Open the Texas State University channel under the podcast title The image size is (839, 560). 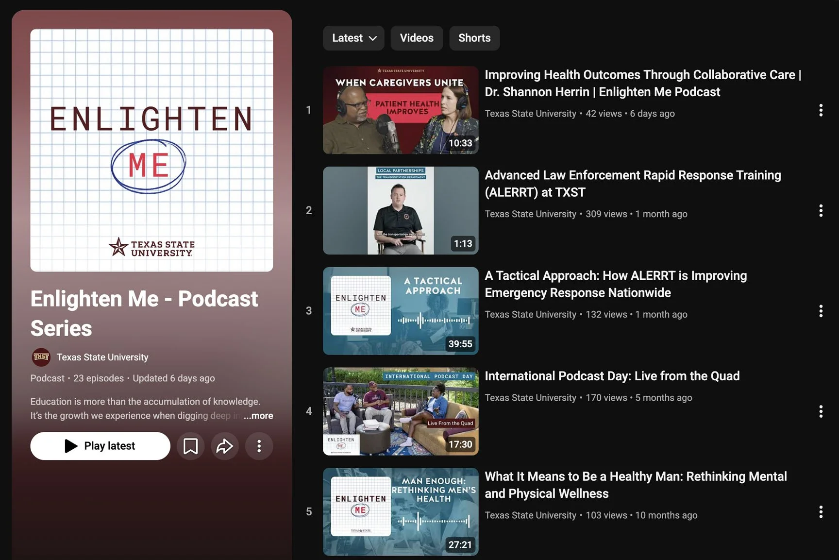[x=102, y=357]
